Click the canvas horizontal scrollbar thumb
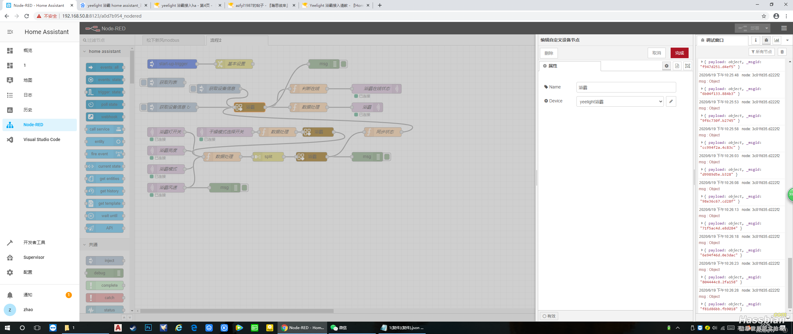This screenshot has width=793, height=334. point(237,311)
